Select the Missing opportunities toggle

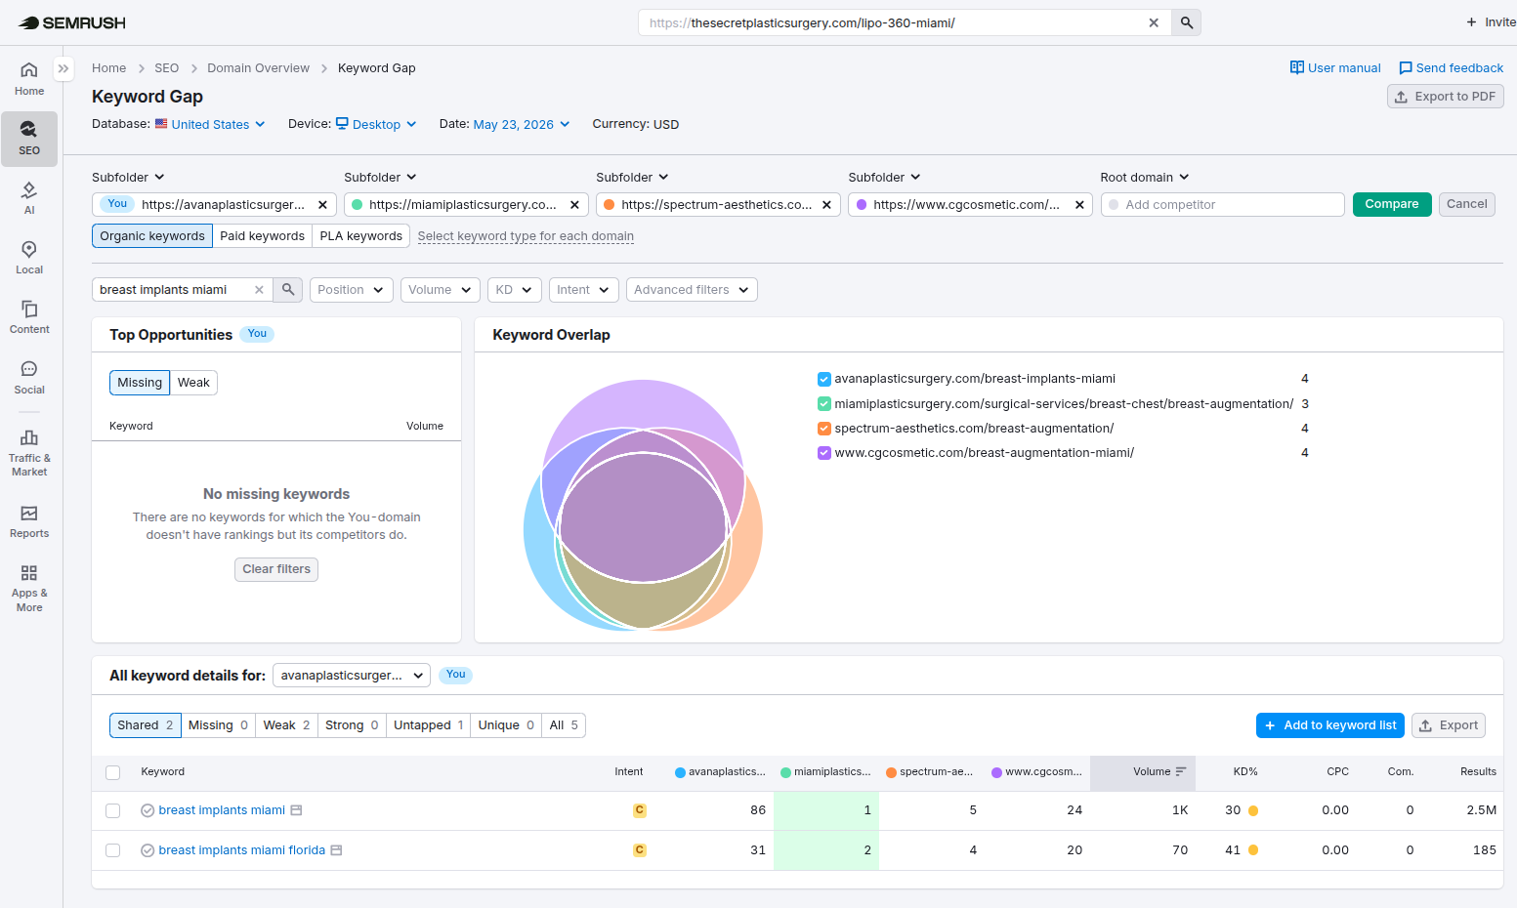pos(140,383)
